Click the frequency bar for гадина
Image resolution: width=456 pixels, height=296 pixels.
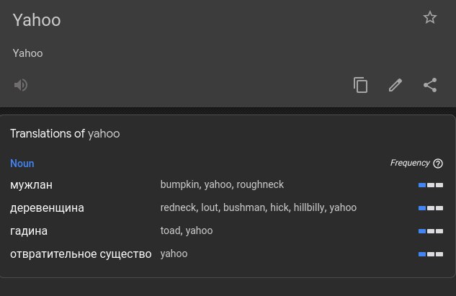coord(431,231)
